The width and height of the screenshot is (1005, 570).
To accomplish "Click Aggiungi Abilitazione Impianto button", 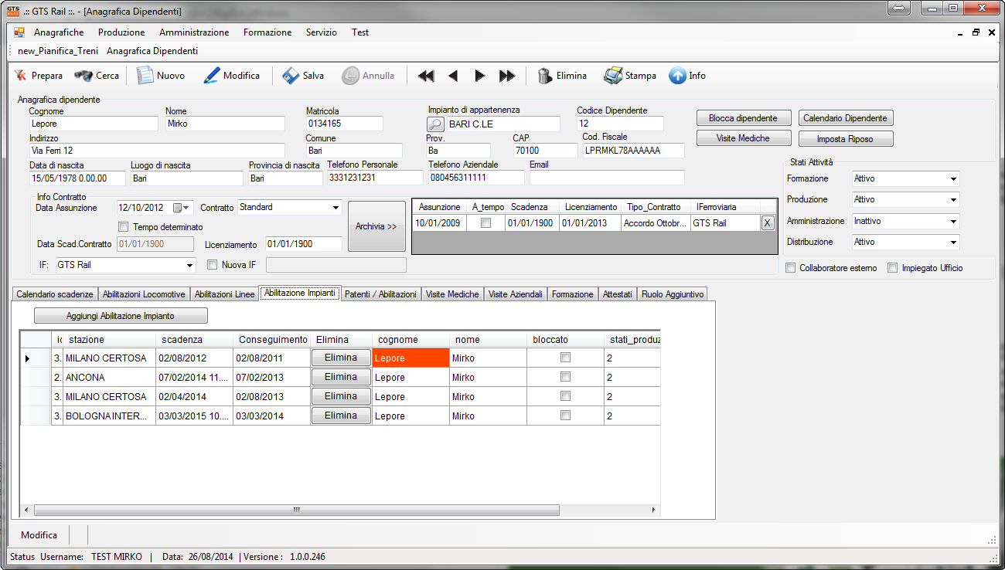I will coord(121,316).
